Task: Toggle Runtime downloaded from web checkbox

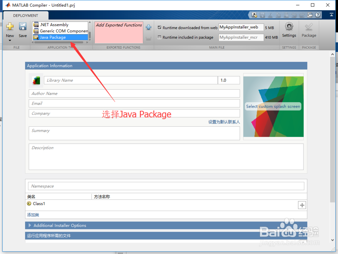Action: (160, 27)
